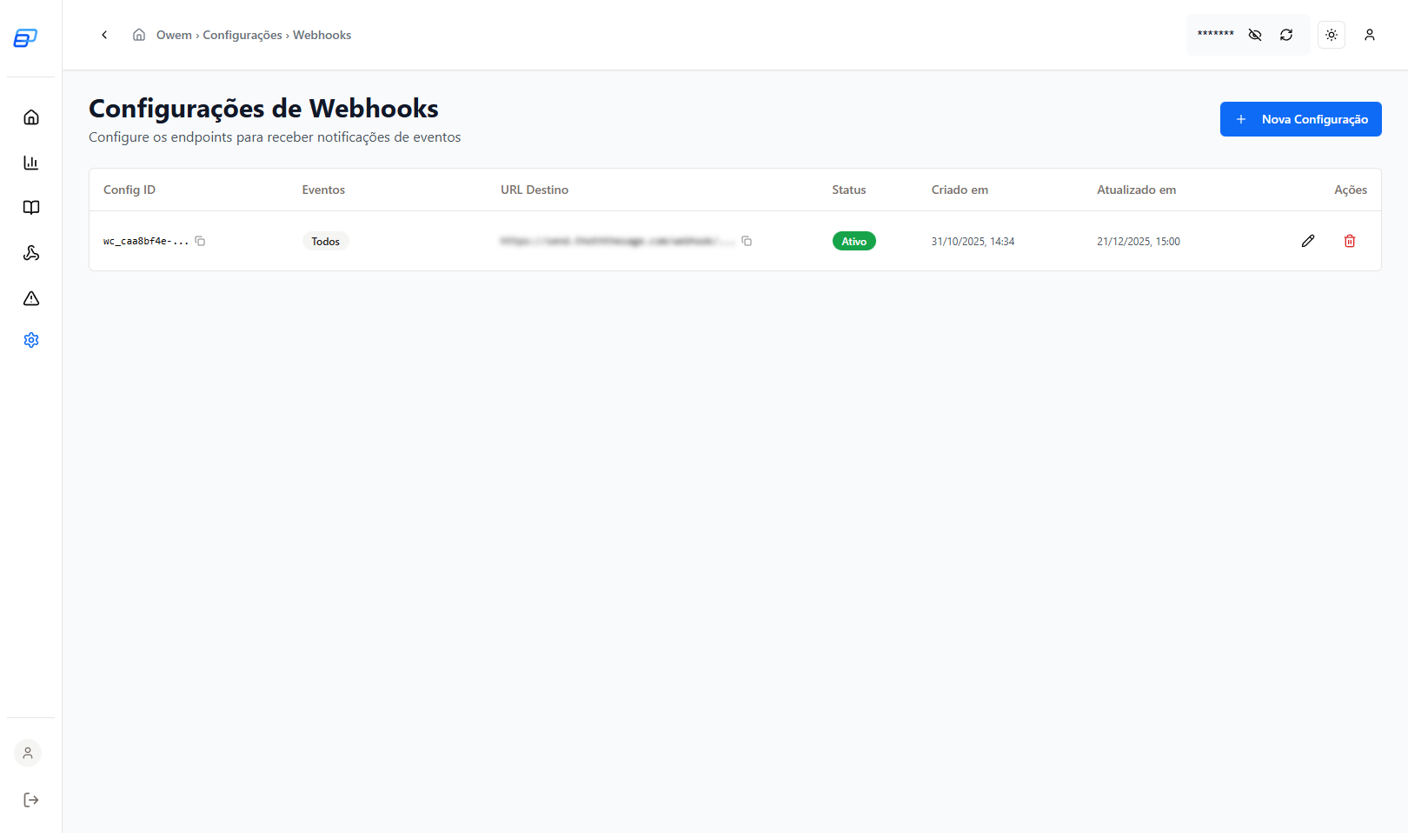1408x833 pixels.
Task: Open the analytics bar chart section
Action: coord(31,163)
